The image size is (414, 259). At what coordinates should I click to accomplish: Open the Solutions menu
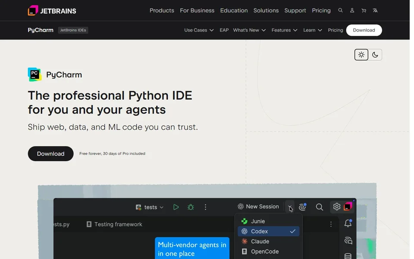click(266, 10)
